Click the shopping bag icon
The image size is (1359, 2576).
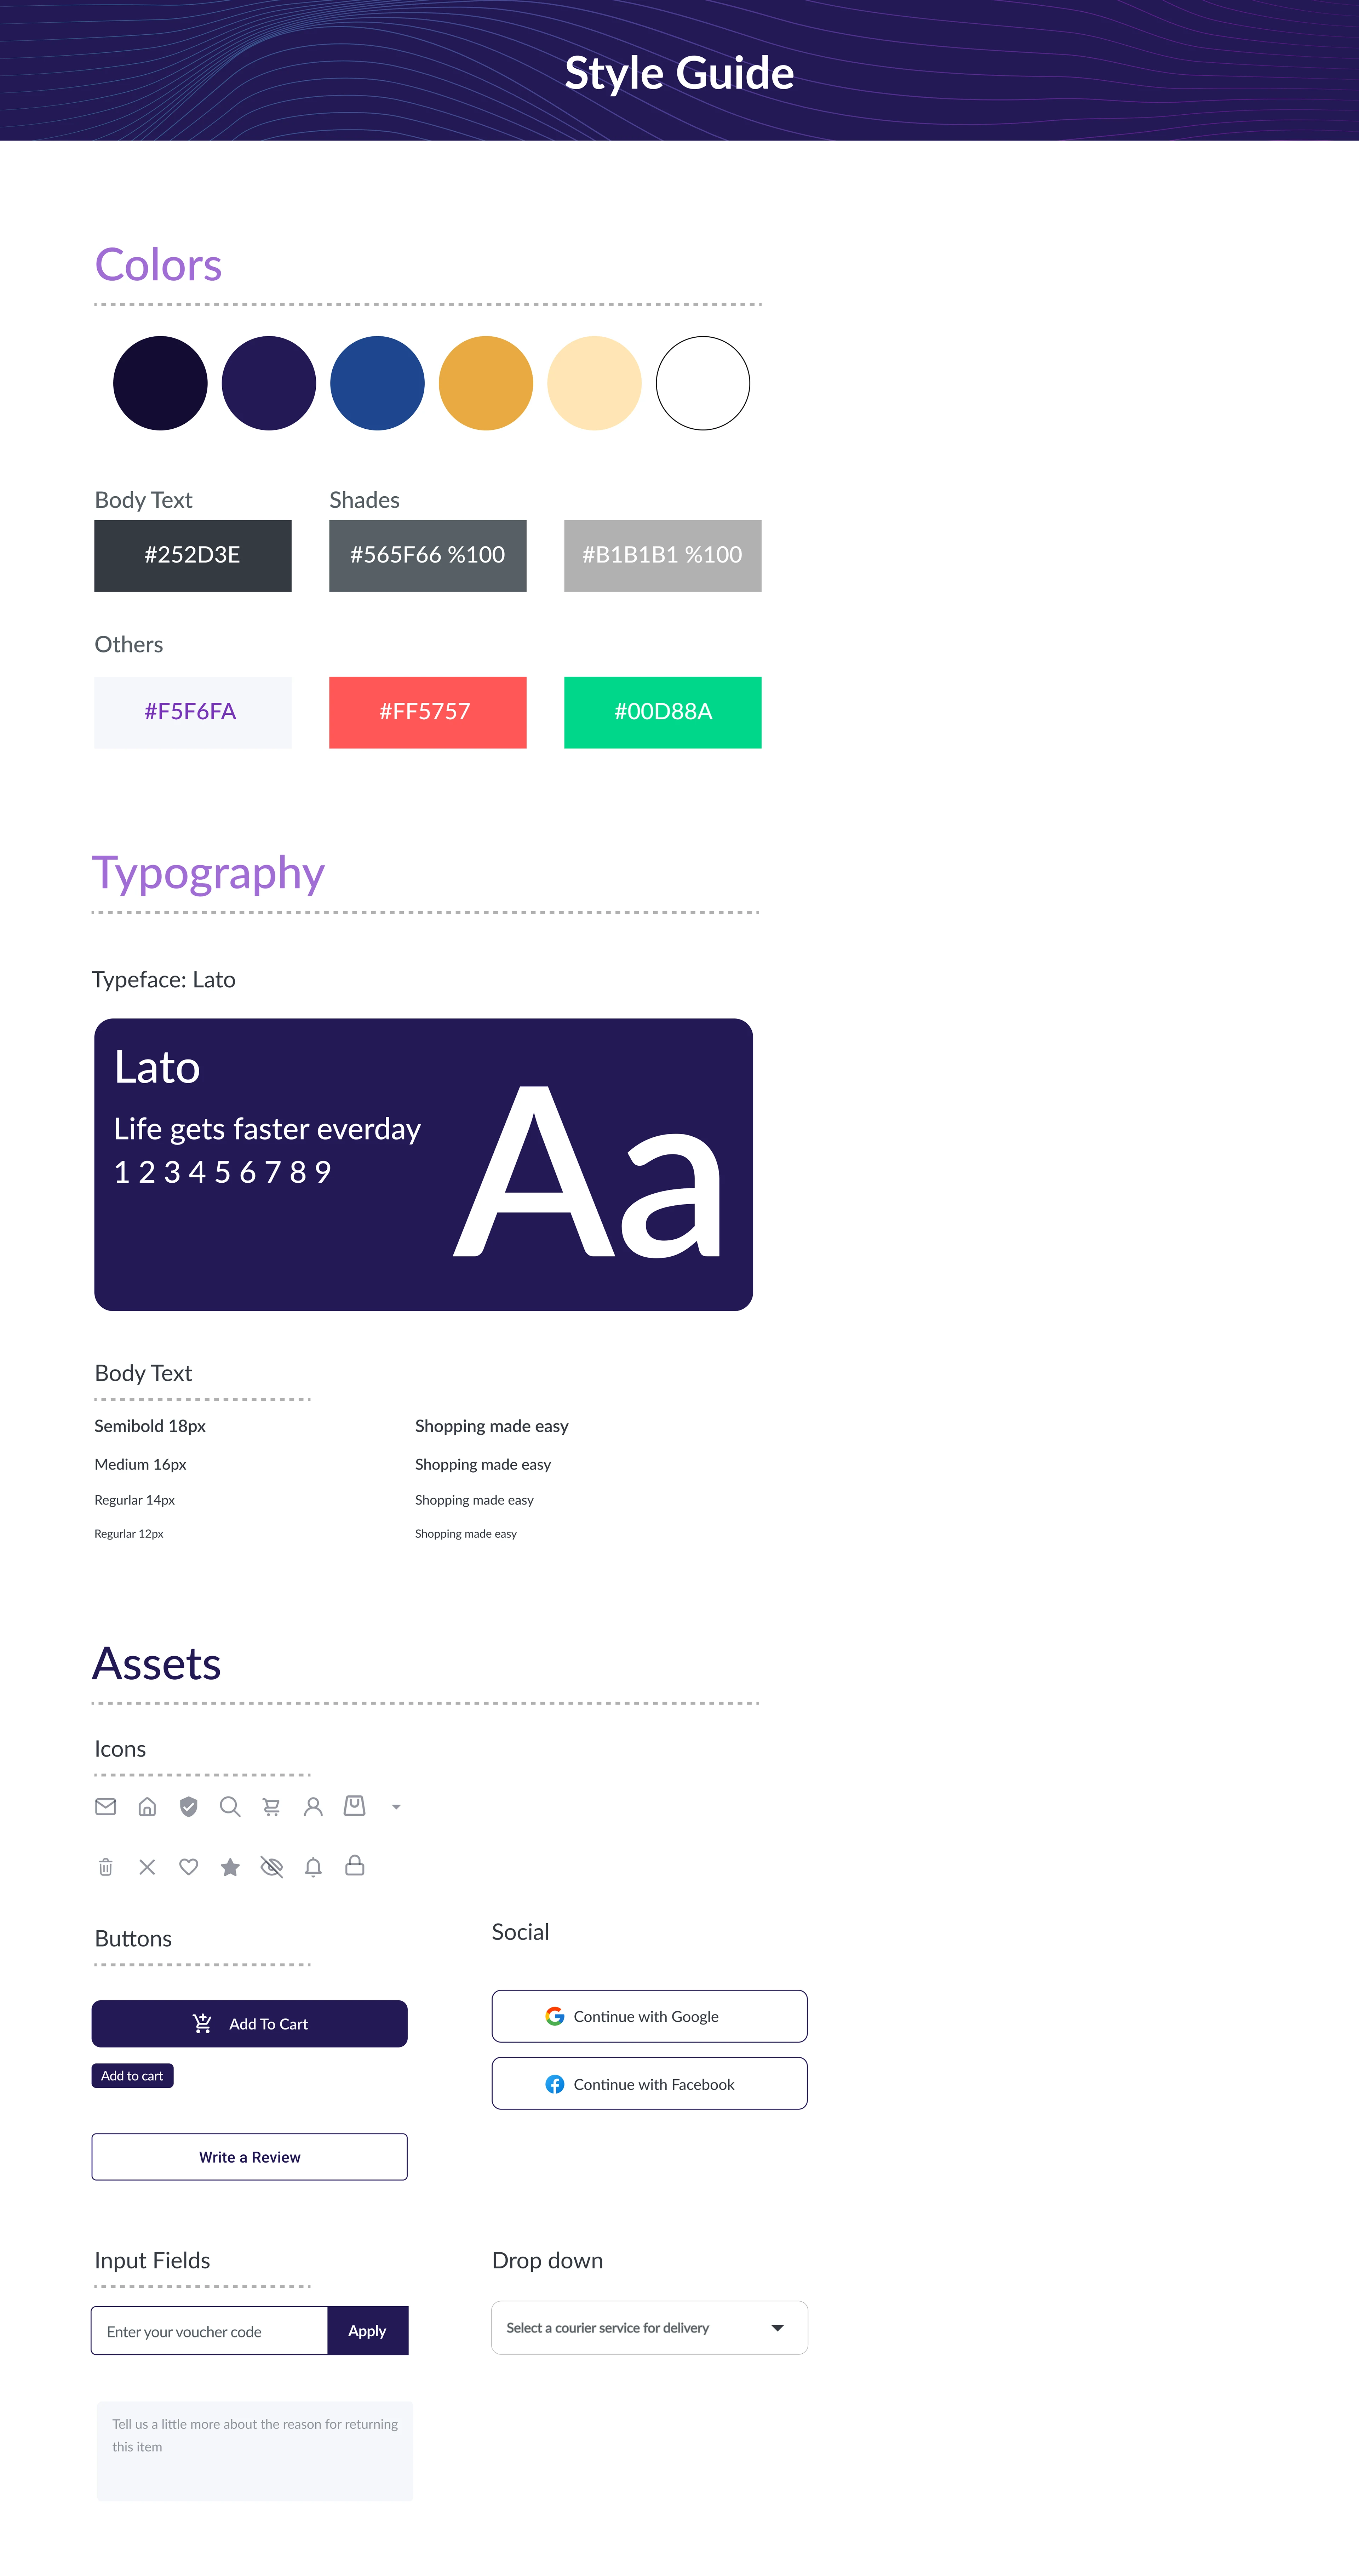(354, 1805)
